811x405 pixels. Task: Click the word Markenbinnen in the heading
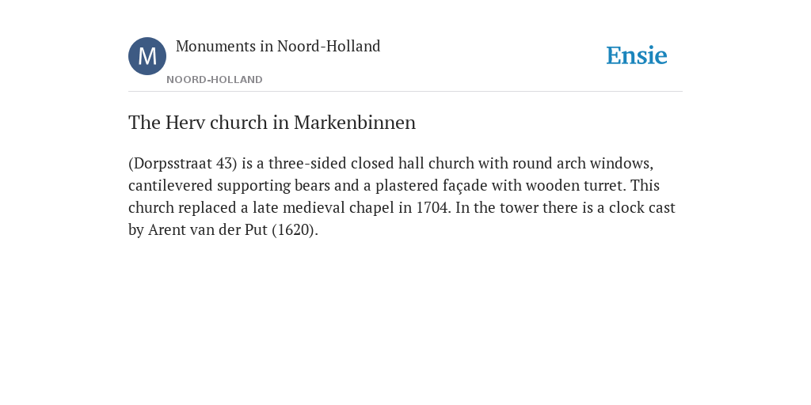[355, 123]
